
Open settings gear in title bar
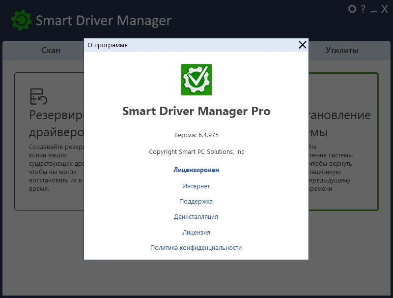click(352, 9)
